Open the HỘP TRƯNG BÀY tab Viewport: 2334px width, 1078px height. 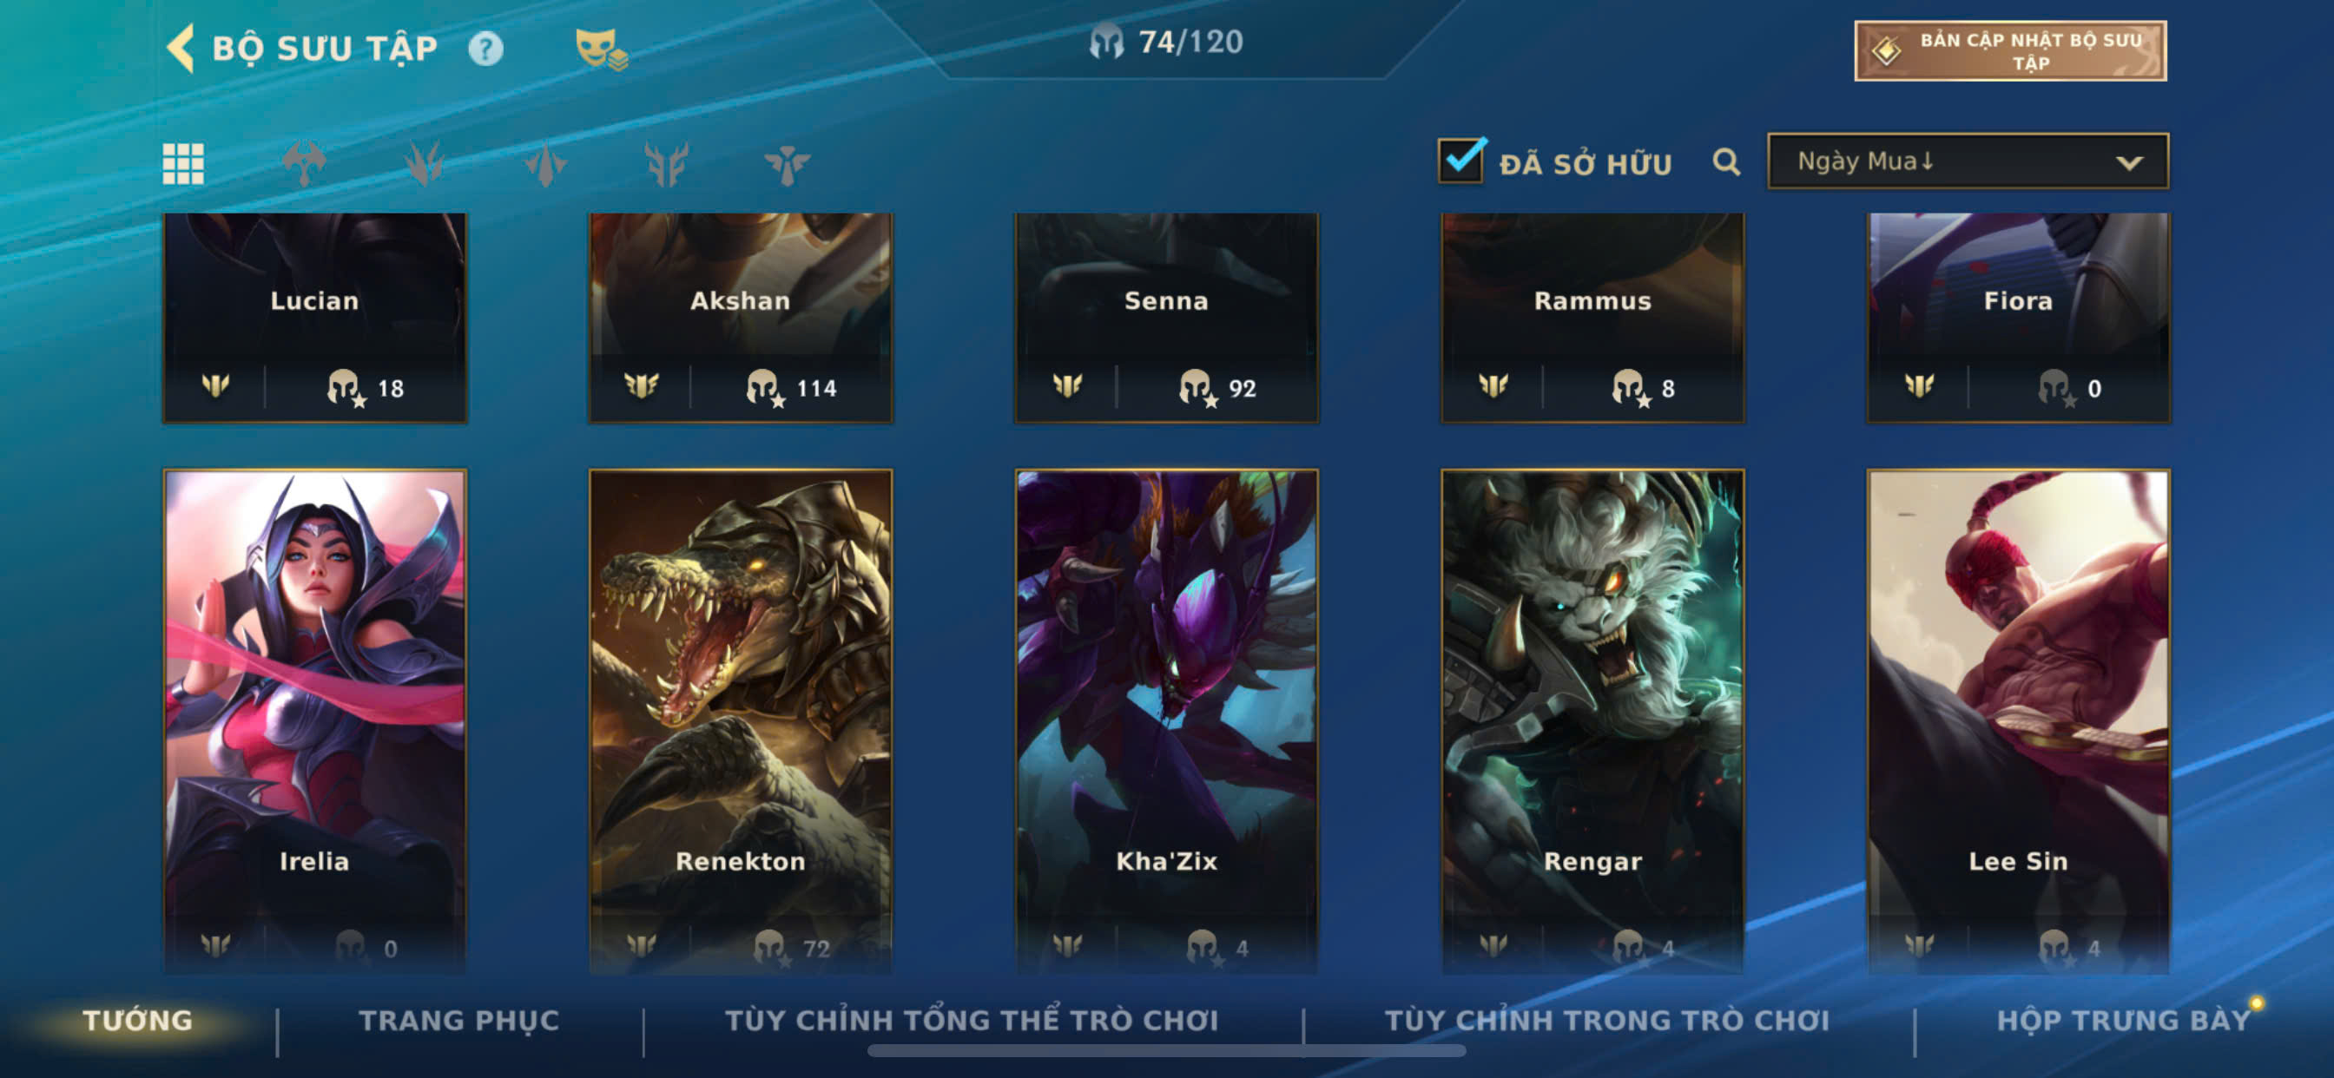[2124, 1020]
